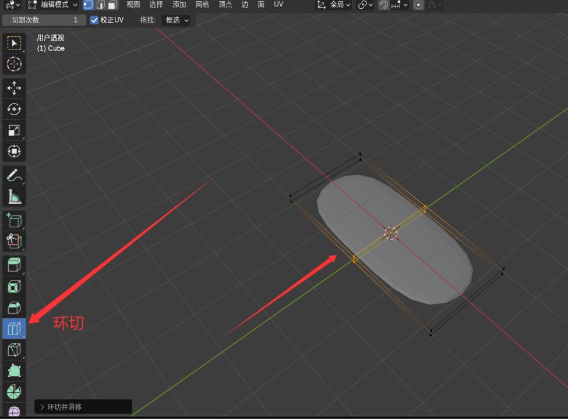Open the 网格 menu
The image size is (568, 419).
(x=202, y=5)
